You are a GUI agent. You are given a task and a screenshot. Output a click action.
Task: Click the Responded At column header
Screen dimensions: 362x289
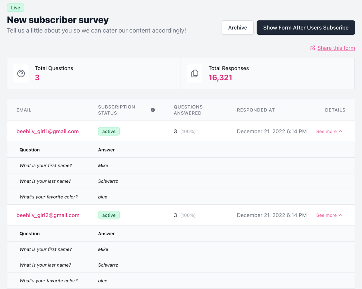click(256, 110)
